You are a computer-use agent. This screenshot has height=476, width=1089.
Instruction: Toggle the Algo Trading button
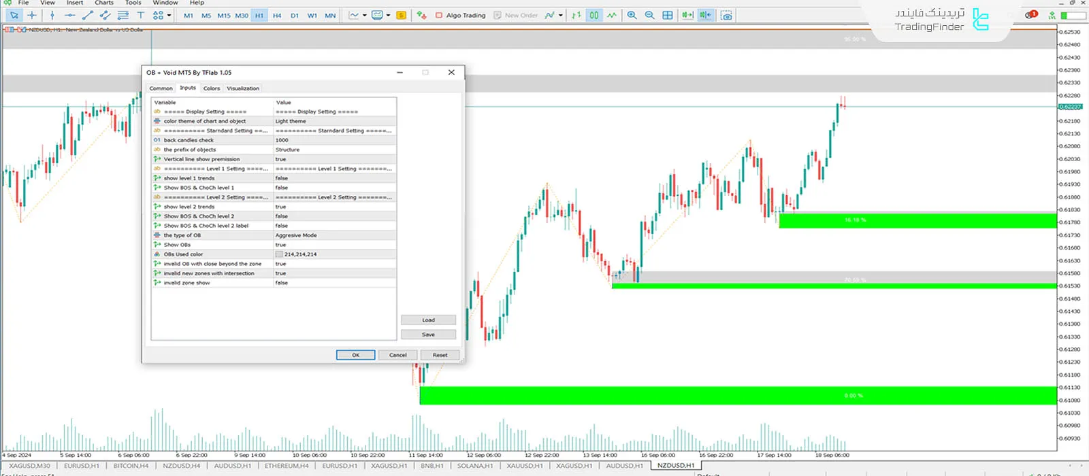461,15
